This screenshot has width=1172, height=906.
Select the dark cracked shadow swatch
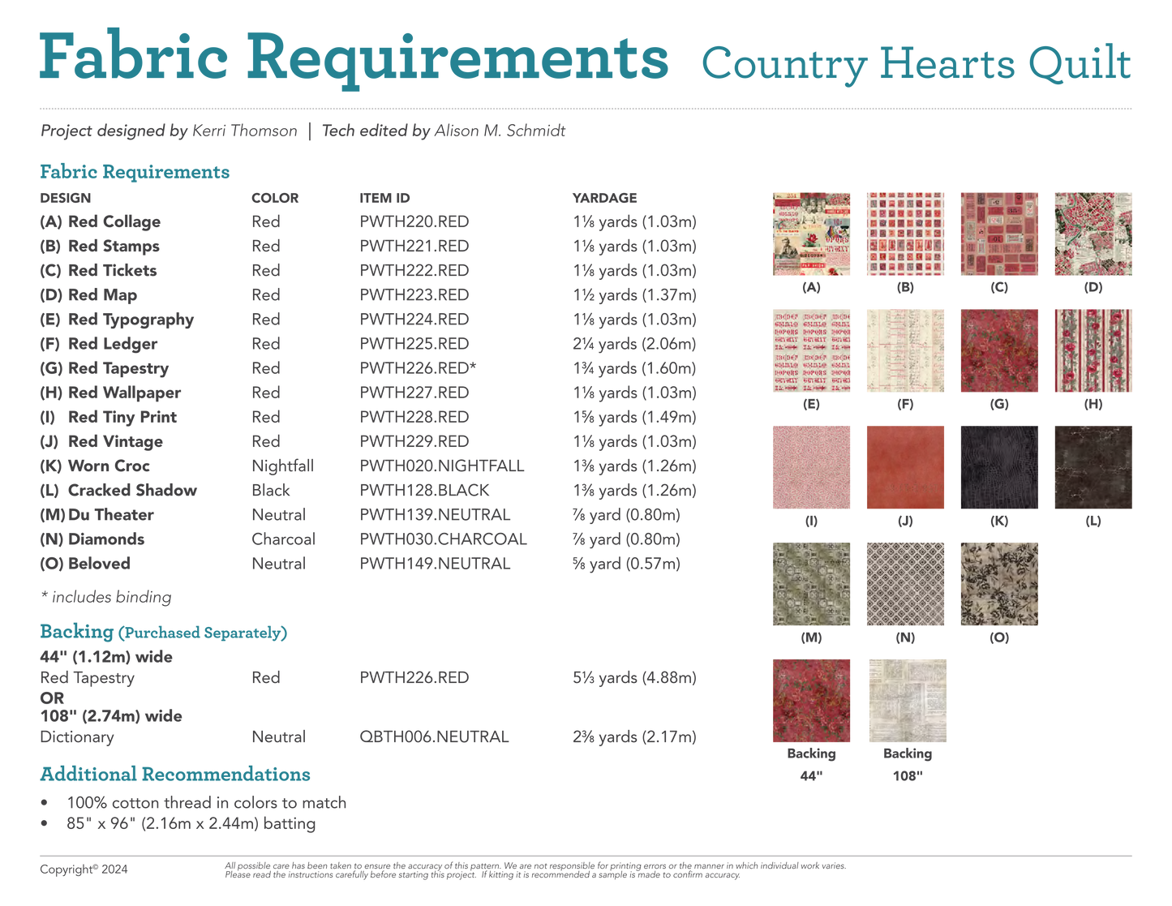[x=1093, y=467]
